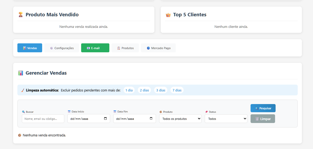This screenshot has height=149, width=313.
Task: Click the broom icon beside Limpeza automática
Action: point(23,90)
